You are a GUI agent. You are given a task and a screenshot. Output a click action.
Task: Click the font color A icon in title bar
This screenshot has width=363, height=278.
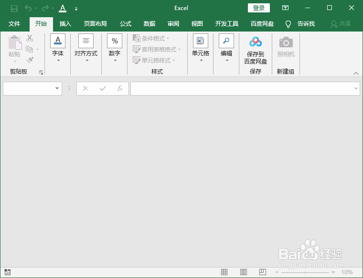pyautogui.click(x=63, y=8)
